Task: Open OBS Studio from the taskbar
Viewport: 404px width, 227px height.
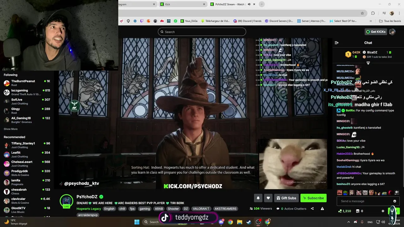Action: (258, 222)
